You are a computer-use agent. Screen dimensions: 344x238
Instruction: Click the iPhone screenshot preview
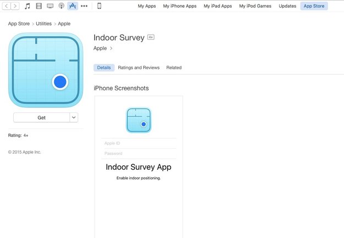139,167
